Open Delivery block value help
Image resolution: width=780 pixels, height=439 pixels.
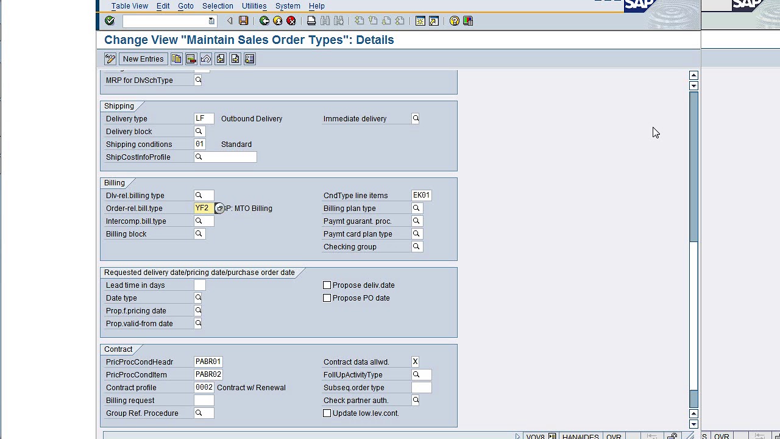199,131
